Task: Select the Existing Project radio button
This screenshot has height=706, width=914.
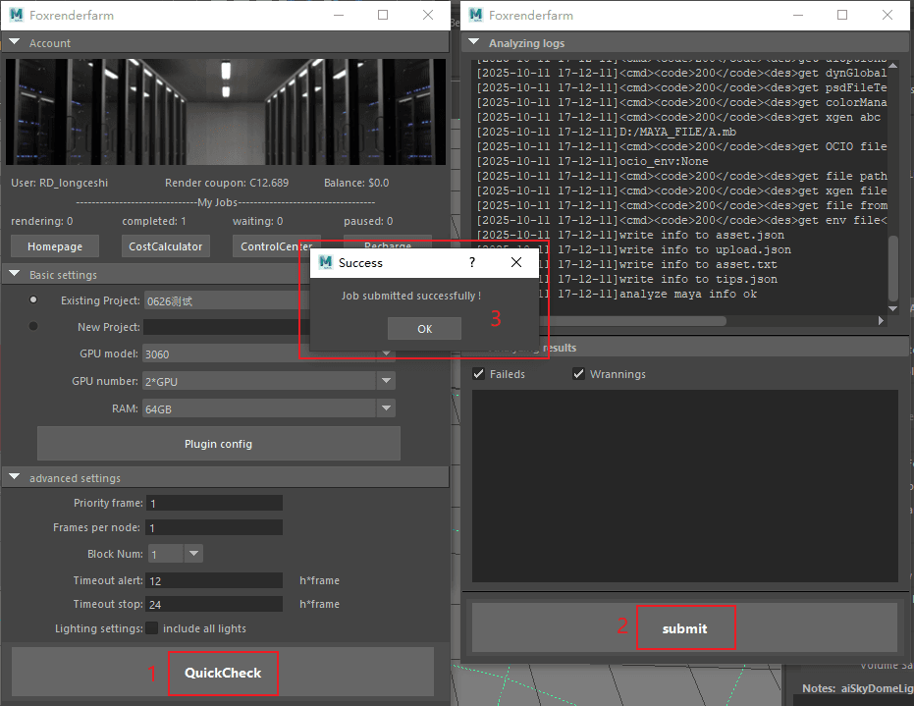Action: pyautogui.click(x=34, y=300)
